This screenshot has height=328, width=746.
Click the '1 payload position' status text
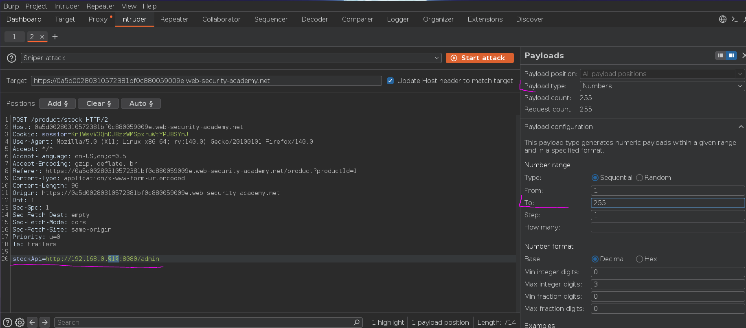click(x=440, y=322)
